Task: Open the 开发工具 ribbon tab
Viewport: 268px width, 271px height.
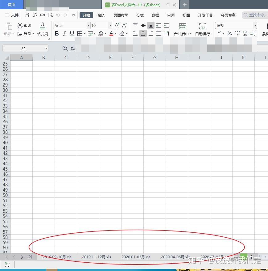Action: [205, 15]
